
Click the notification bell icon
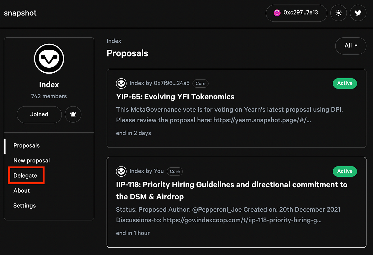click(73, 114)
